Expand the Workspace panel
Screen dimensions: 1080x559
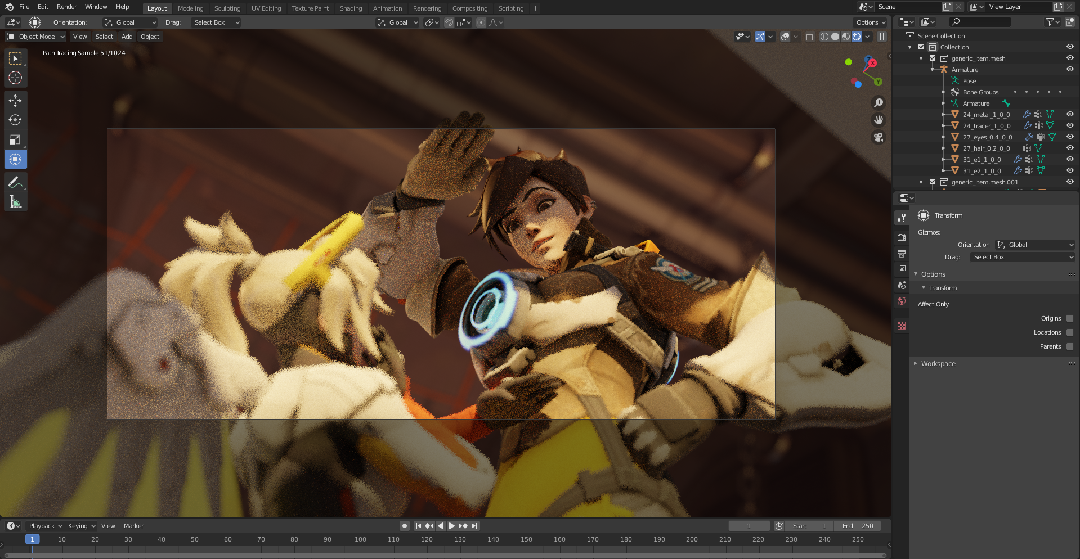916,364
